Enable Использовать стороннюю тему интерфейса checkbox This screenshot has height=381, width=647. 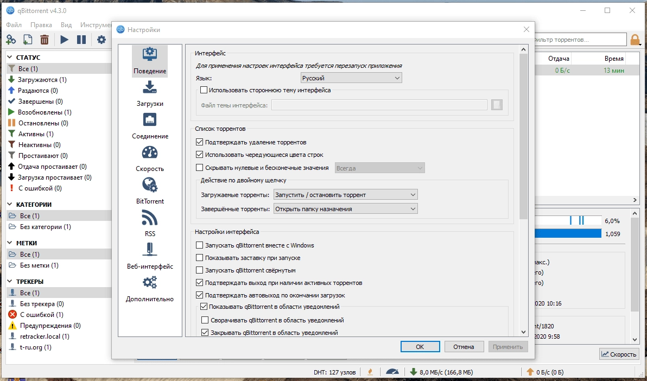tap(204, 90)
